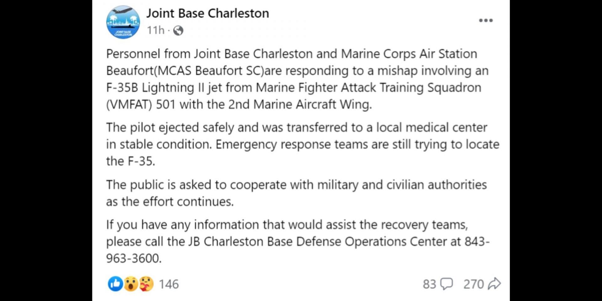Open the Joint Base Charleston profile avatar
The width and height of the screenshot is (602, 301).
123,22
